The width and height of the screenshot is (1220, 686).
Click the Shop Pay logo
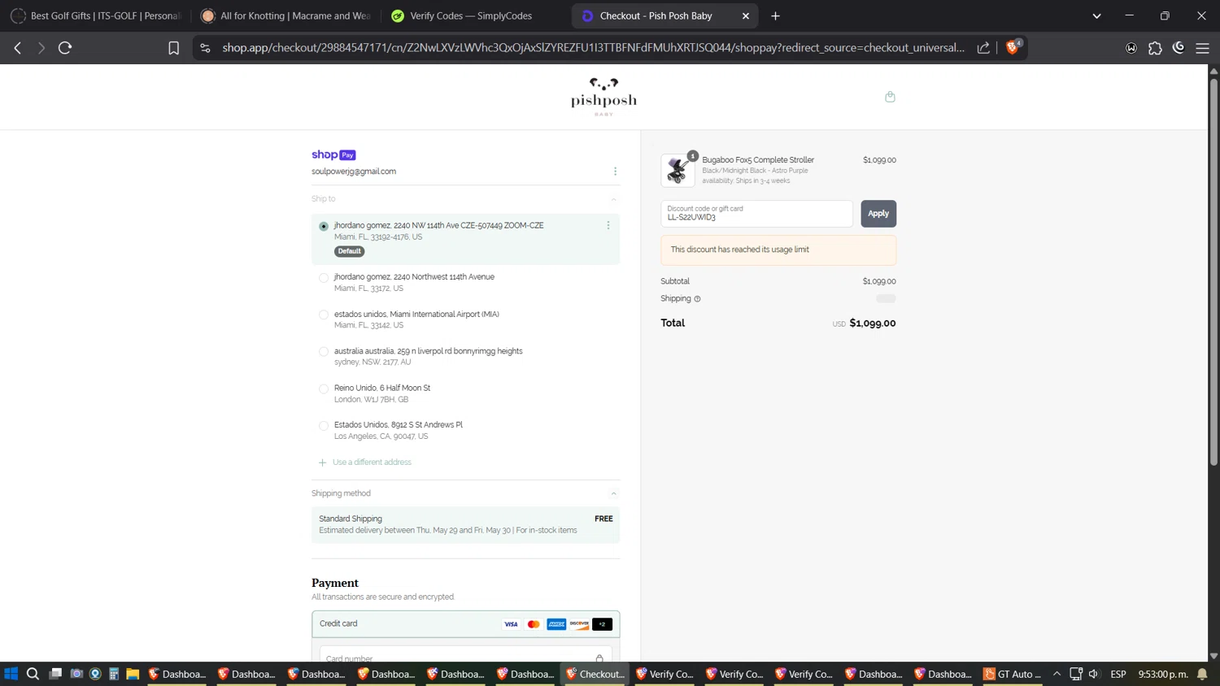(333, 154)
